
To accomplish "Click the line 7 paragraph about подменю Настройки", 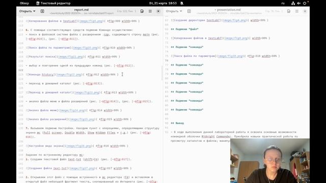I will [93, 133].
